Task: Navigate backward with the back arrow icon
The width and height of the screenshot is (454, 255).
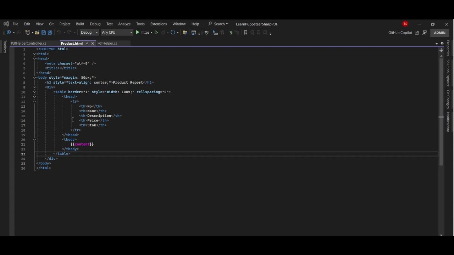Action: [x=9, y=33]
